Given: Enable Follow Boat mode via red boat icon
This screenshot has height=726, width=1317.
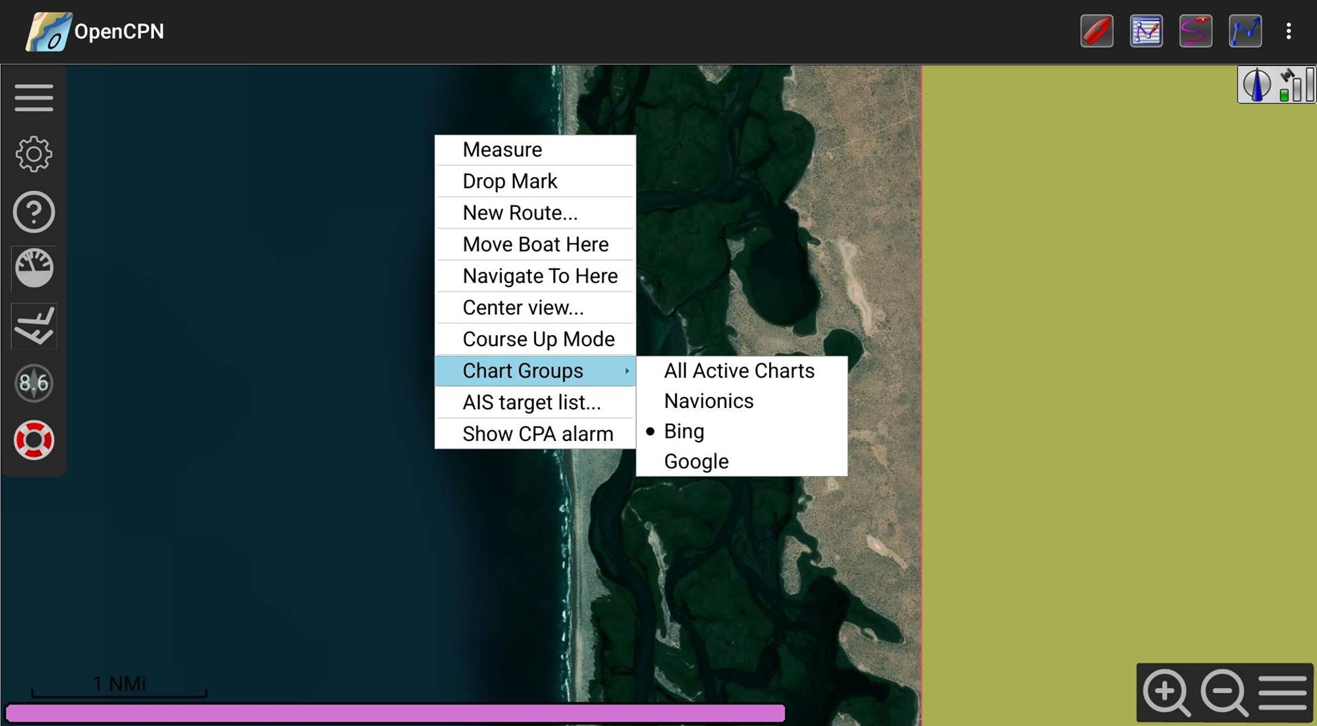Looking at the screenshot, I should [1096, 30].
